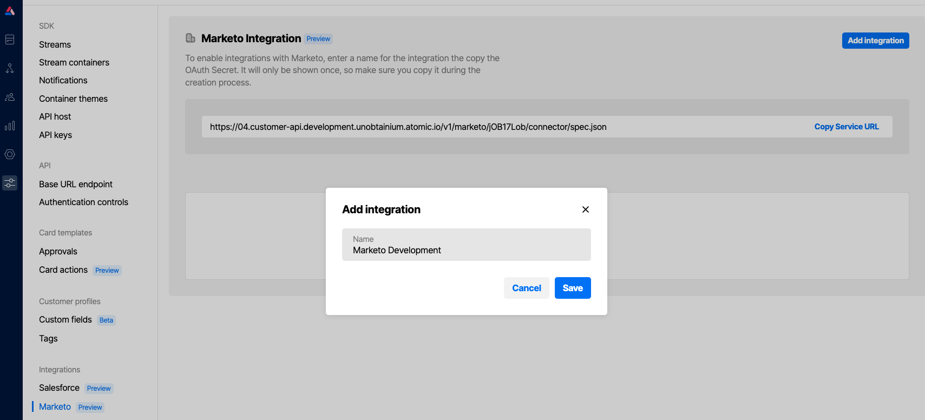This screenshot has width=925, height=420.
Task: Go to Notifications settings
Action: point(63,80)
